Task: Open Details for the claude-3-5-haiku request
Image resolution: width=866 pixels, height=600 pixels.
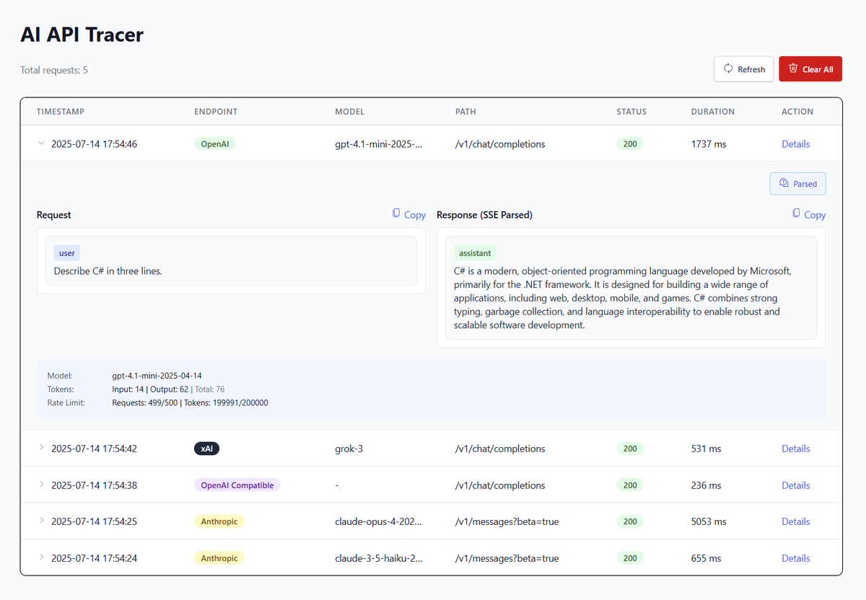Action: coord(795,558)
